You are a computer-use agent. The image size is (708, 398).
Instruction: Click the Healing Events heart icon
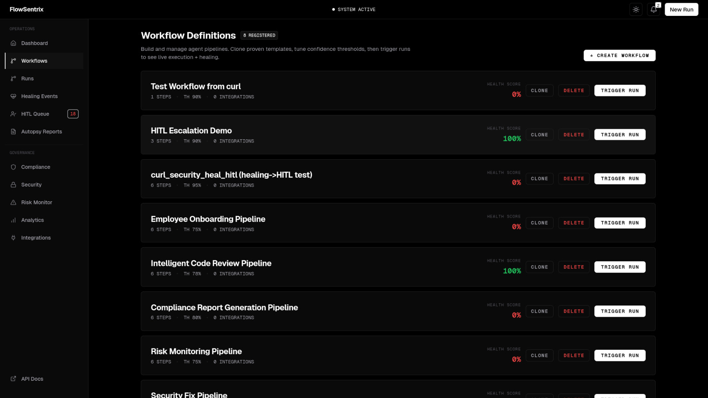click(x=13, y=96)
